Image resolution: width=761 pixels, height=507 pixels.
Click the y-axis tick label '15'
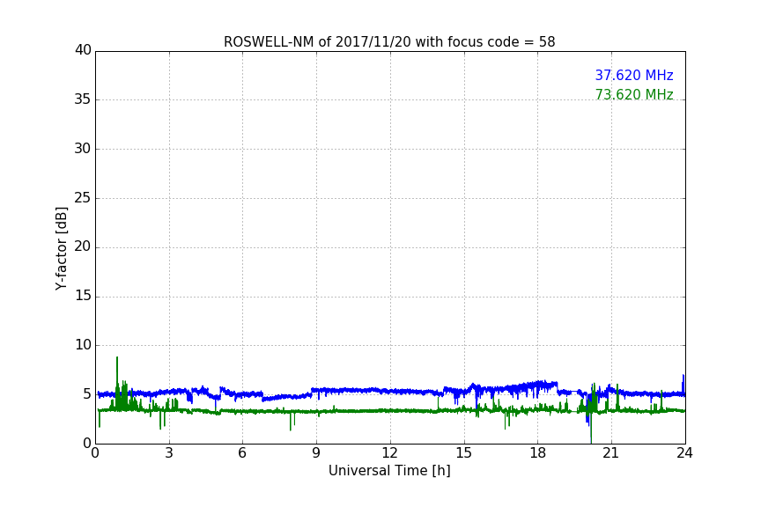(x=83, y=296)
